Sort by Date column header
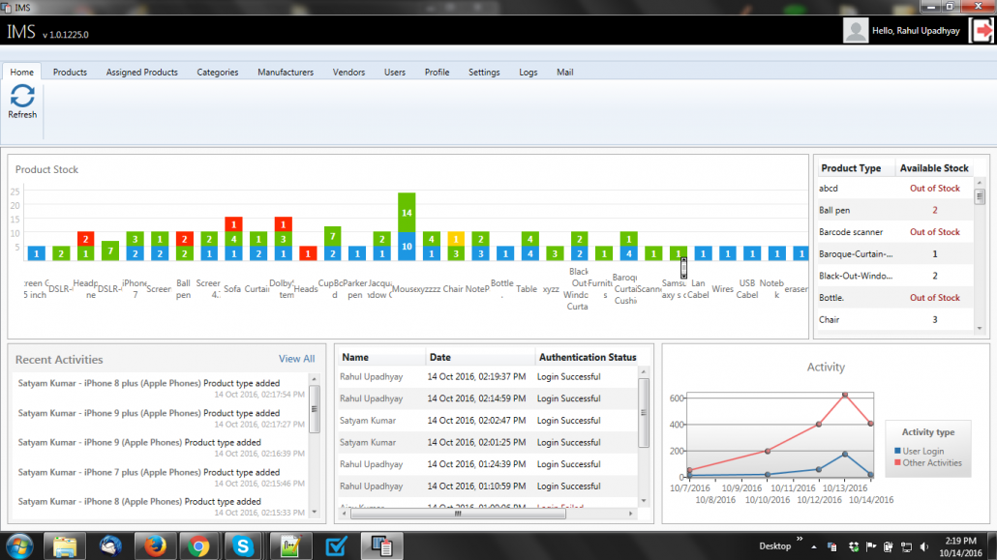Viewport: 997px width, 560px height. pos(480,357)
